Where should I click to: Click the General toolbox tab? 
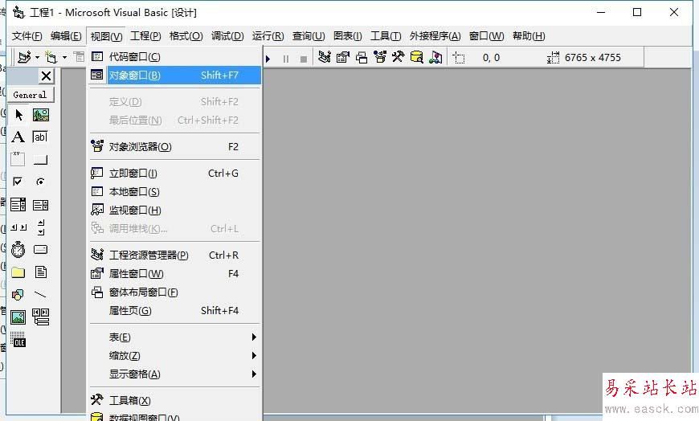point(31,95)
